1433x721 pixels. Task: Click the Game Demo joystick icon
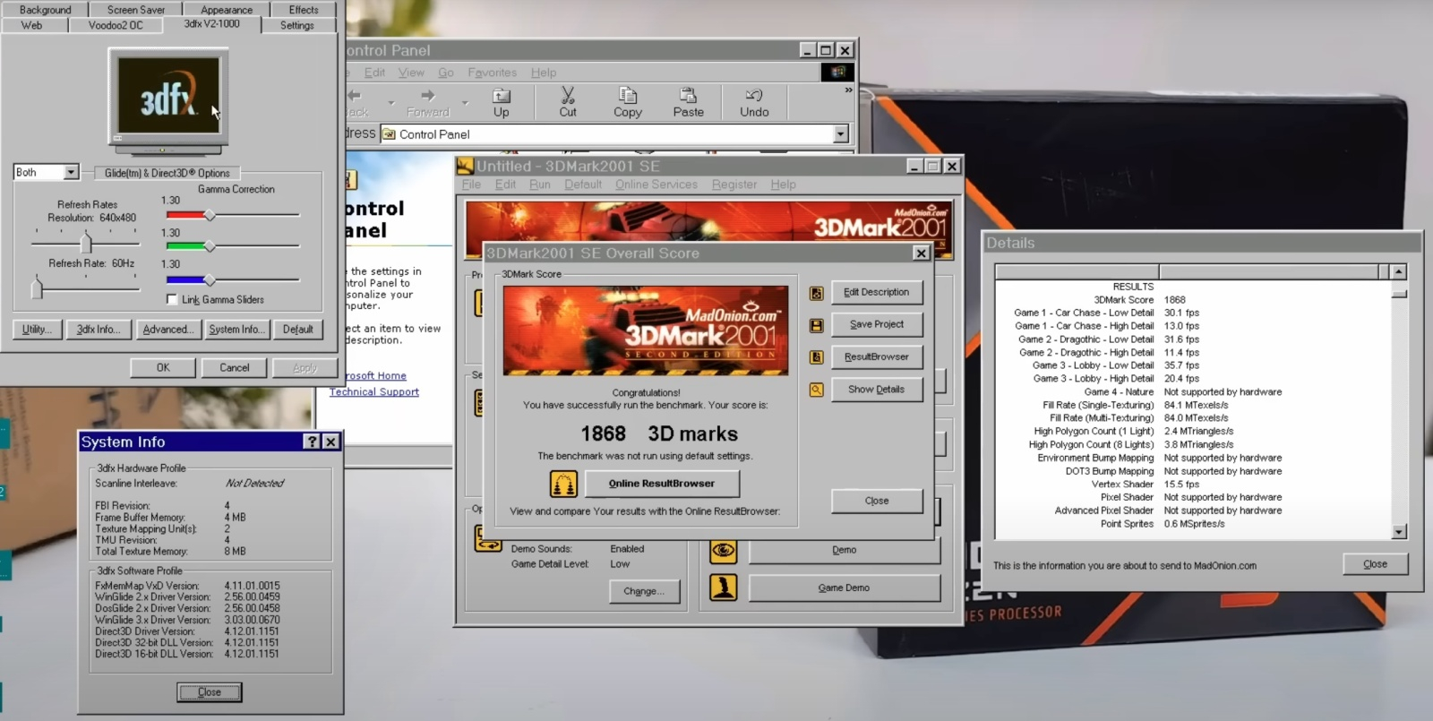(723, 588)
